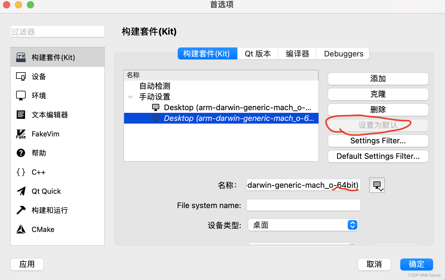Collapse the 手动设置 tree group
Screen dimensions: 445x280
tap(130, 97)
